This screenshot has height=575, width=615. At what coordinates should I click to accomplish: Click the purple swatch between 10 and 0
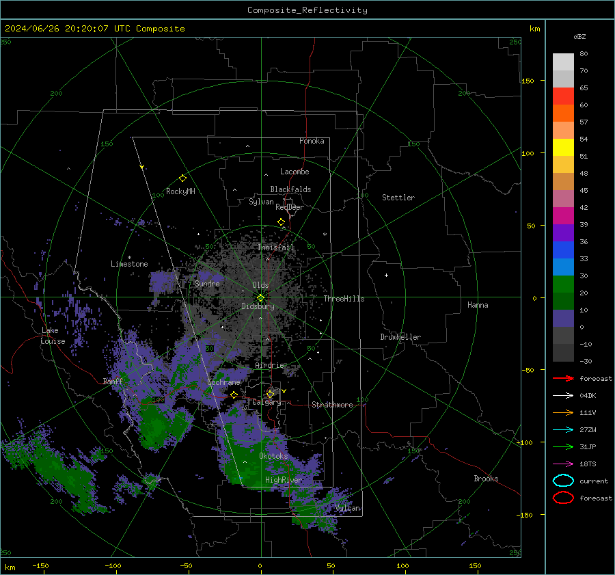pyautogui.click(x=563, y=319)
